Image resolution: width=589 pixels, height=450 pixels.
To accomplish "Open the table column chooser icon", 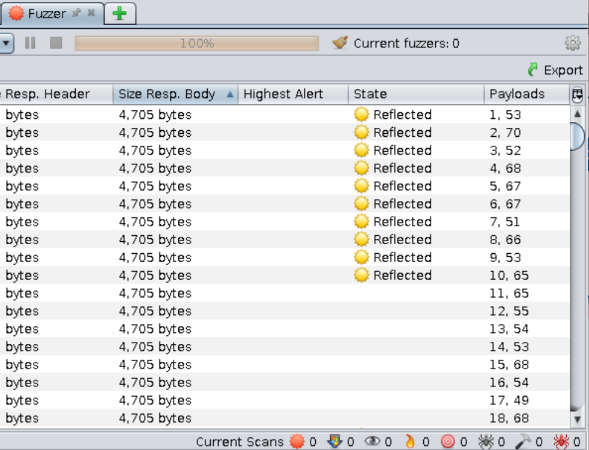I will [578, 94].
